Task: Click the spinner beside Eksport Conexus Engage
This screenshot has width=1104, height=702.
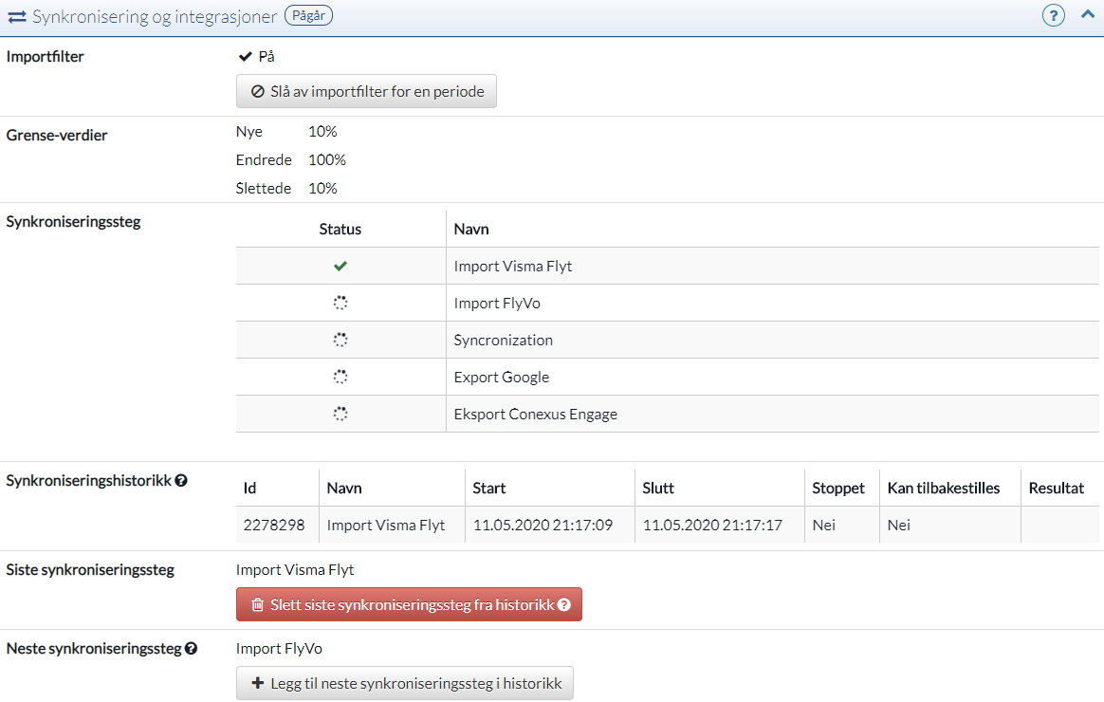Action: tap(340, 415)
